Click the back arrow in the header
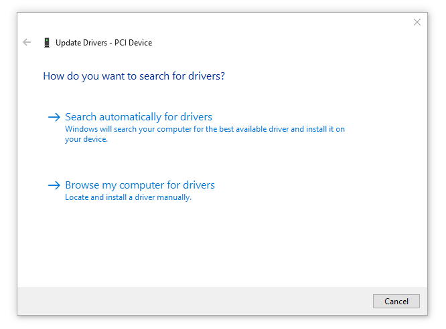The width and height of the screenshot is (446, 329). 27,42
